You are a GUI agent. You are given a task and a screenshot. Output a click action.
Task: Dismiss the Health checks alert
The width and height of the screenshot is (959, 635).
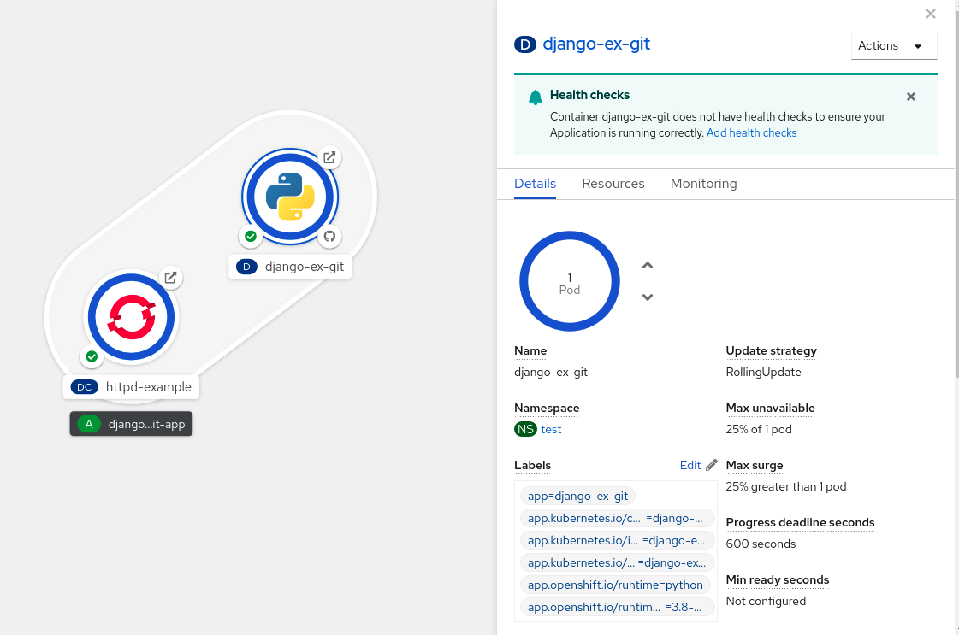click(x=911, y=97)
